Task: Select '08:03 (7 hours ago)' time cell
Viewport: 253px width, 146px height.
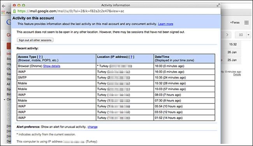Action: pos(184,95)
